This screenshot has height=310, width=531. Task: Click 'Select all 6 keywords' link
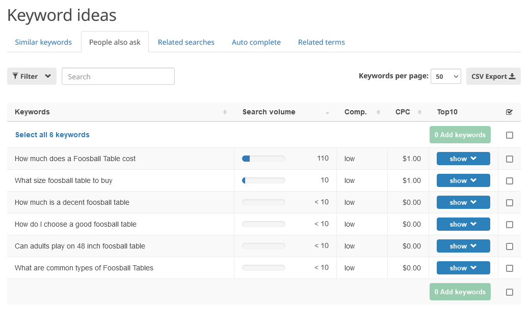click(x=52, y=135)
